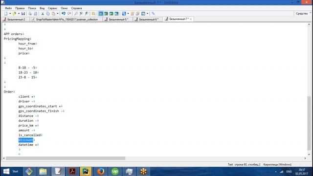313x176 pixels.
Task: Cut the selection with the scissors icon
Action: pos(43,14)
